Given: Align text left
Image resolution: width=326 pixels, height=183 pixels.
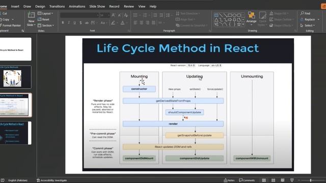Looking at the screenshot, I should [x=135, y=22].
